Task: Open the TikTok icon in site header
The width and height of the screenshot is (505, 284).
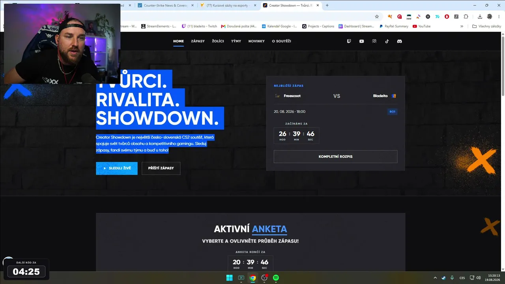Action: pyautogui.click(x=387, y=41)
